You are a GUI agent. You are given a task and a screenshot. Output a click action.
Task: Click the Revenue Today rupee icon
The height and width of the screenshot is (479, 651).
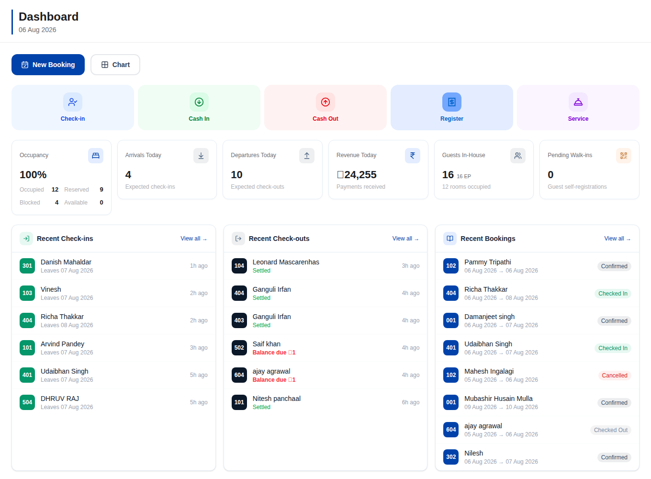click(x=413, y=156)
